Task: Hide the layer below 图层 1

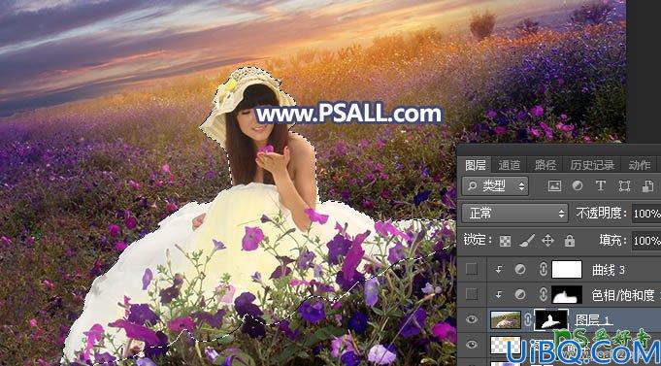Action: coord(472,345)
